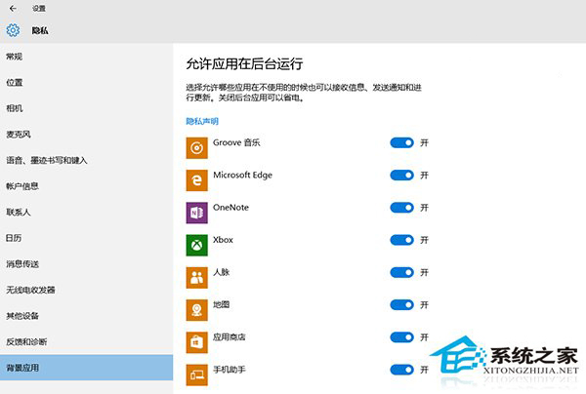The height and width of the screenshot is (394, 586).
Task: Open the 位置 privacy section
Action: (x=86, y=83)
